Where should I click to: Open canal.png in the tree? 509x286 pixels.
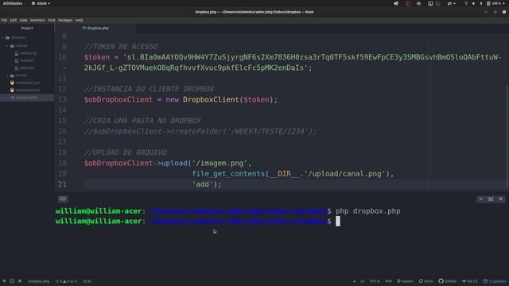(29, 53)
